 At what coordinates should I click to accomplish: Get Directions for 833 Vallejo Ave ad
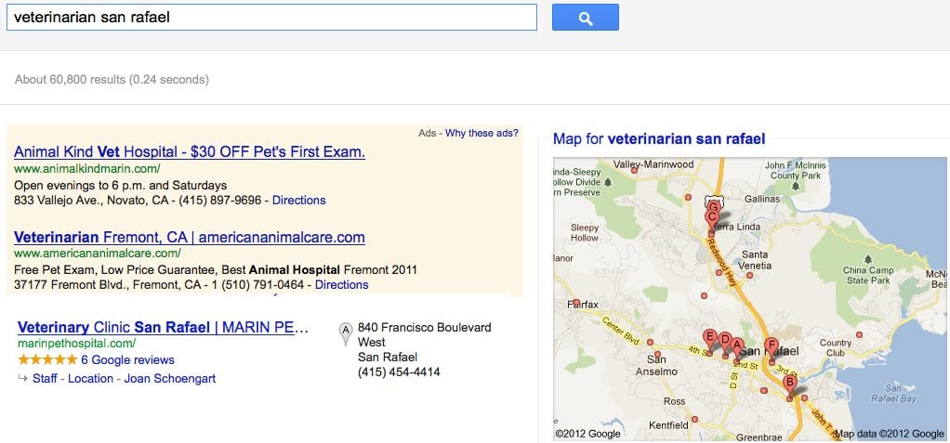[x=298, y=201]
